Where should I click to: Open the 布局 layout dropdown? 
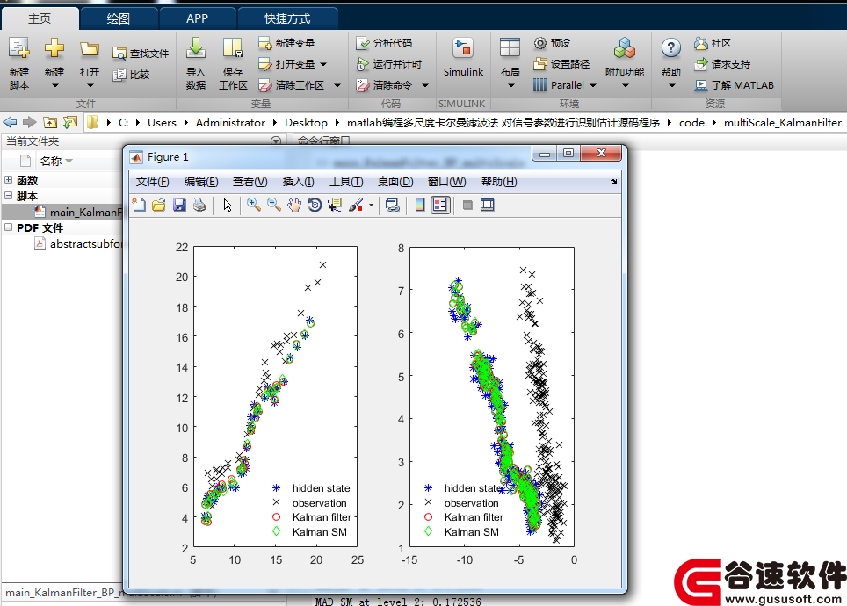click(510, 63)
